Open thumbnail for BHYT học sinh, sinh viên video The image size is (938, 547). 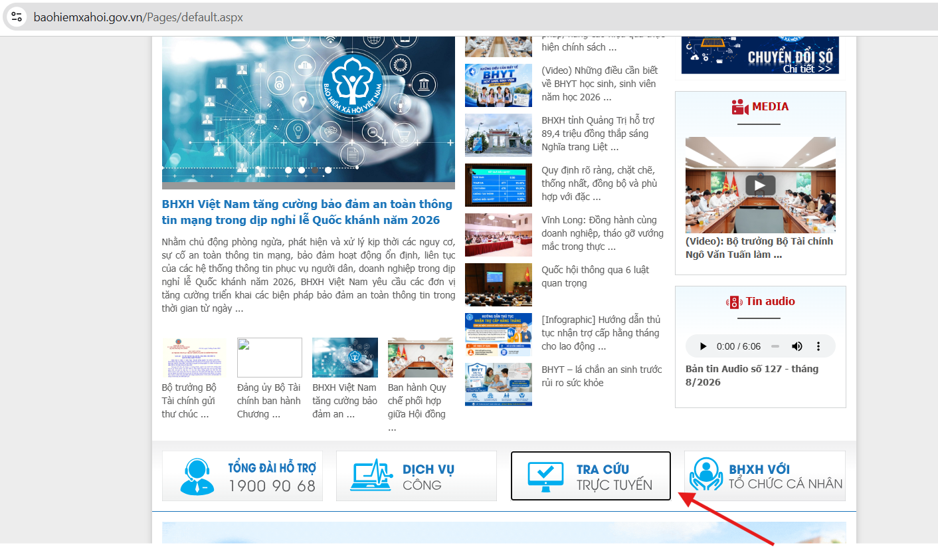[498, 85]
